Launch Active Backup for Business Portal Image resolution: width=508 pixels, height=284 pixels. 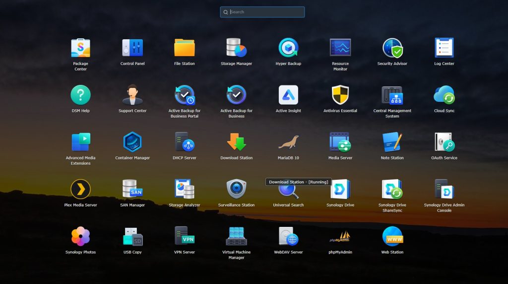pos(185,95)
